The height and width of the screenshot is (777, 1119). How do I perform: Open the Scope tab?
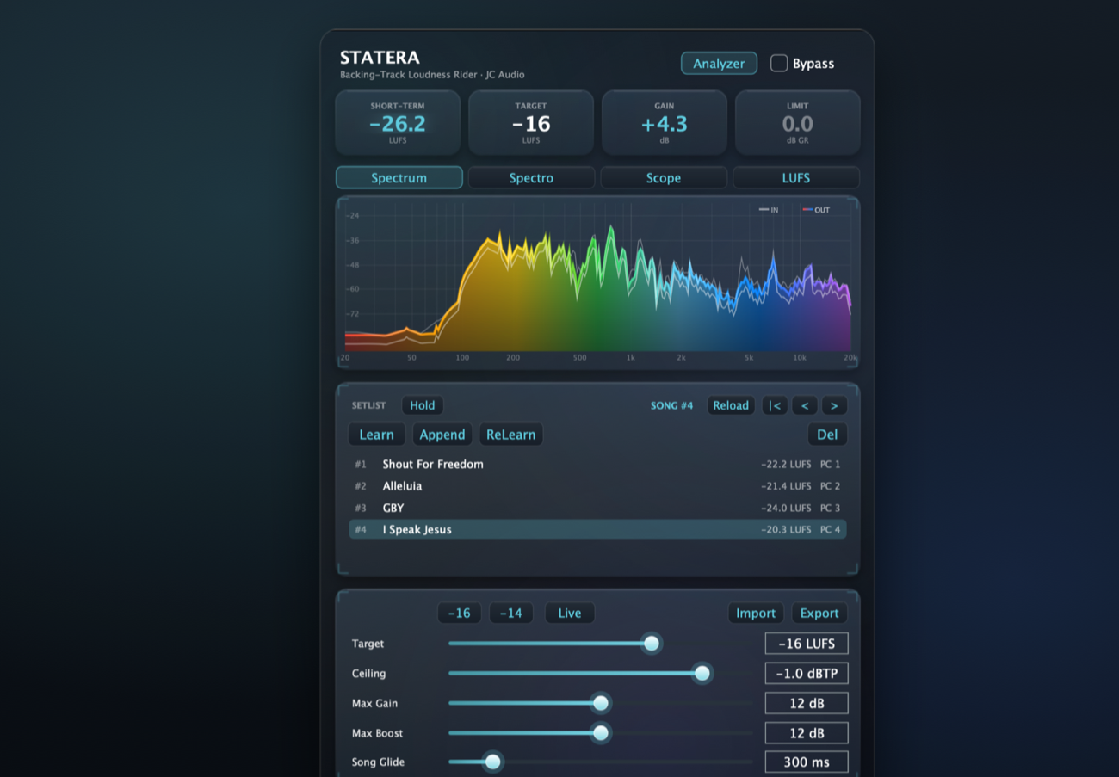[664, 178]
